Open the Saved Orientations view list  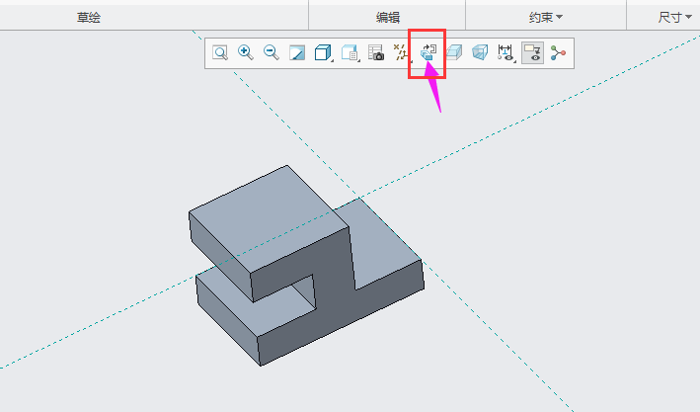tap(350, 53)
